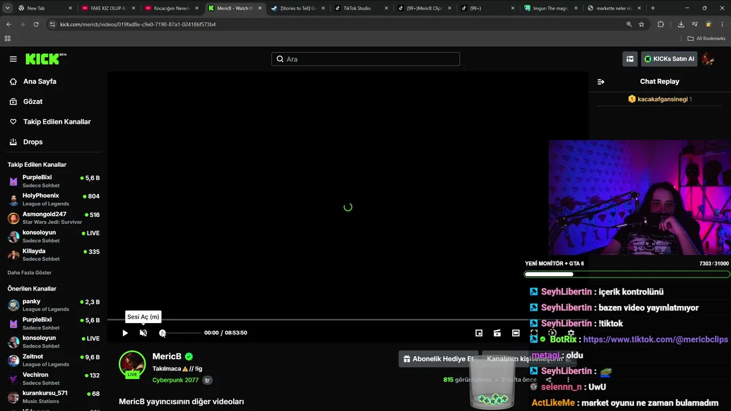Click the tr language tag
Screen dimensions: 731x411
[x=208, y=380]
